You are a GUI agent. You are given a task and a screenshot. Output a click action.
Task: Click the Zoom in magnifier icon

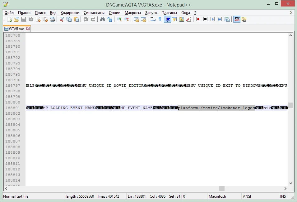pyautogui.click(x=119, y=19)
